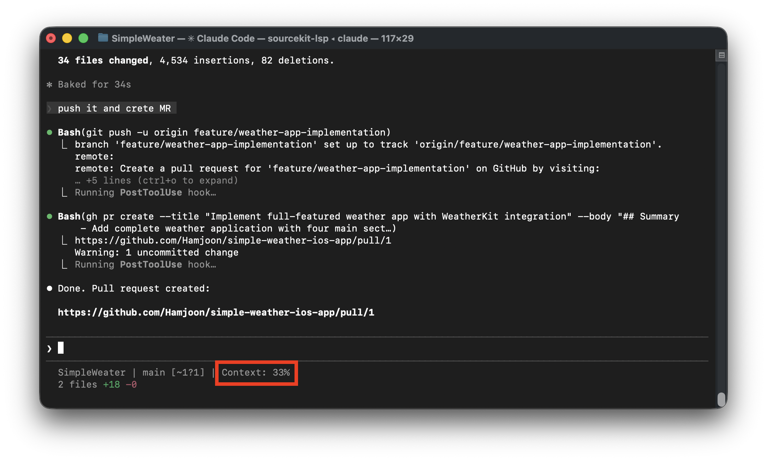Click into the command prompt input
The height and width of the screenshot is (461, 767).
tap(353, 348)
